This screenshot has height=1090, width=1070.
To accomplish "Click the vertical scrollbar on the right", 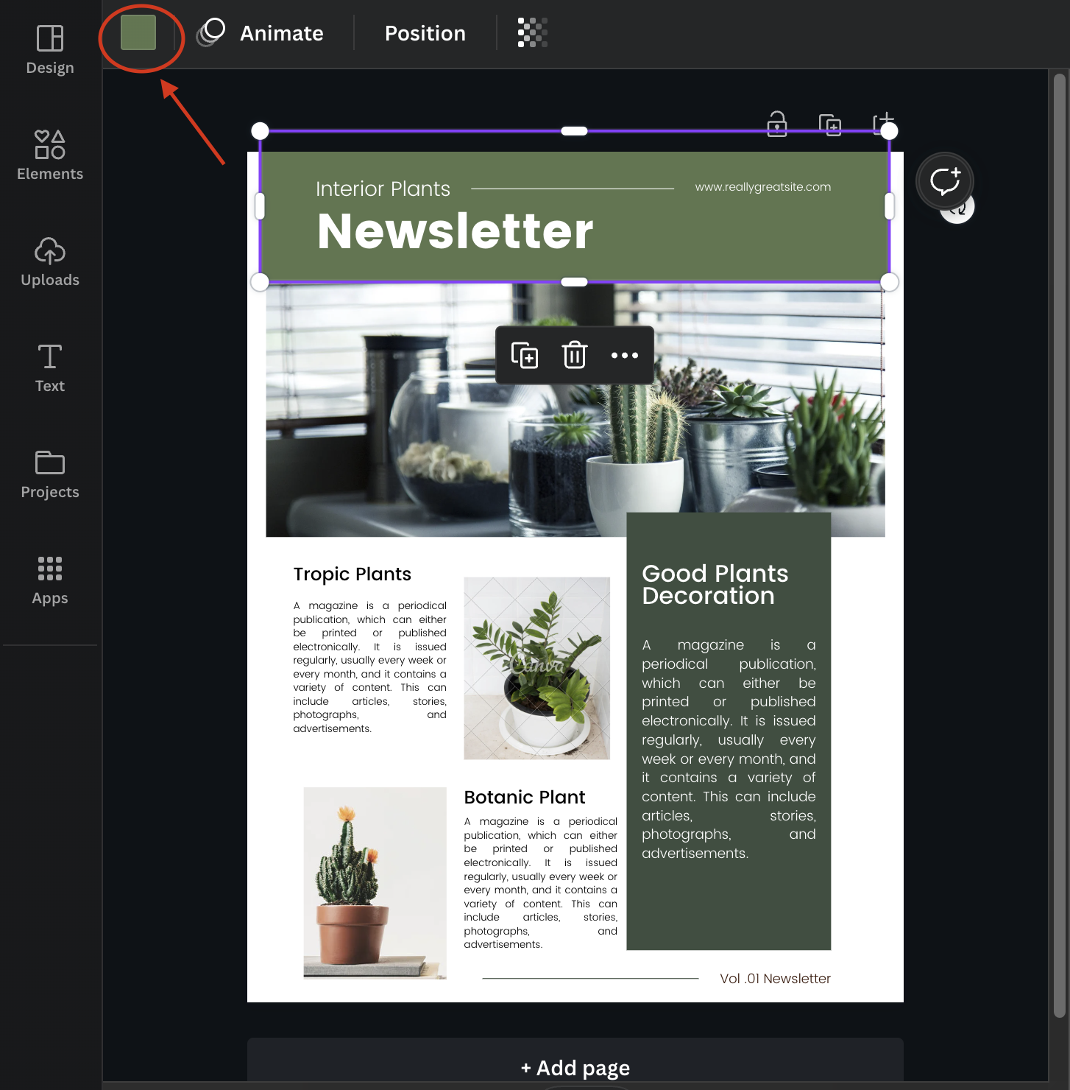I will click(1060, 545).
